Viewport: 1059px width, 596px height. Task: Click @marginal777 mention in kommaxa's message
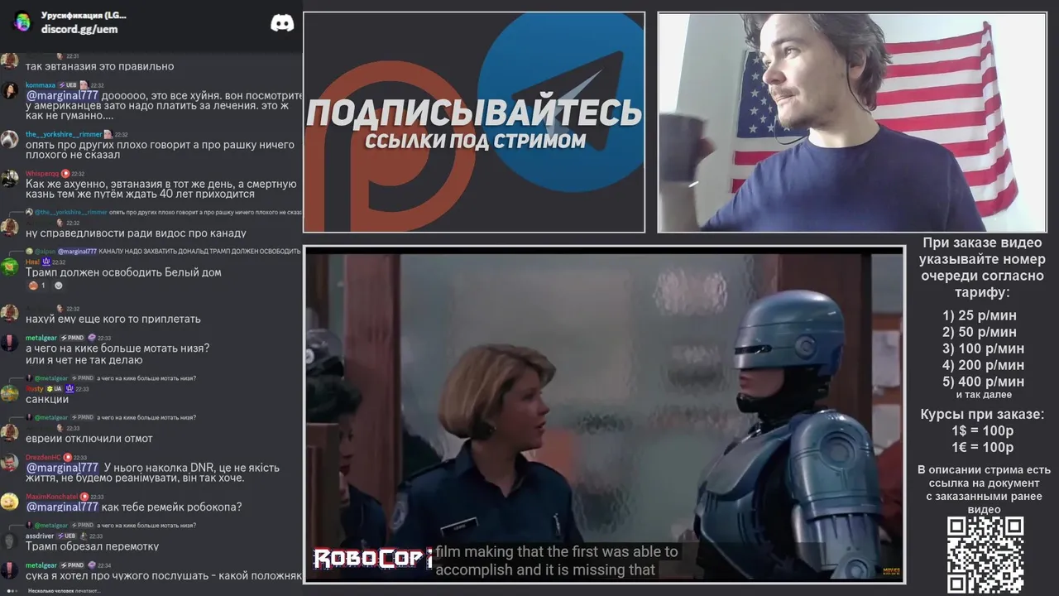click(62, 96)
